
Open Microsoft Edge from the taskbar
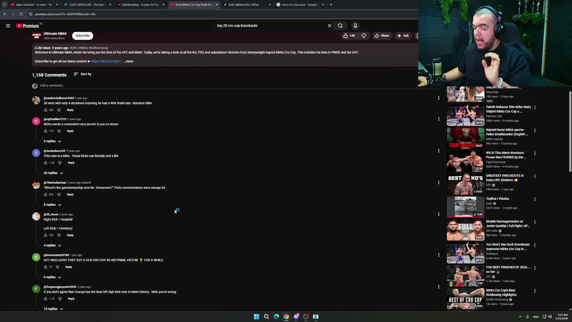point(276,317)
